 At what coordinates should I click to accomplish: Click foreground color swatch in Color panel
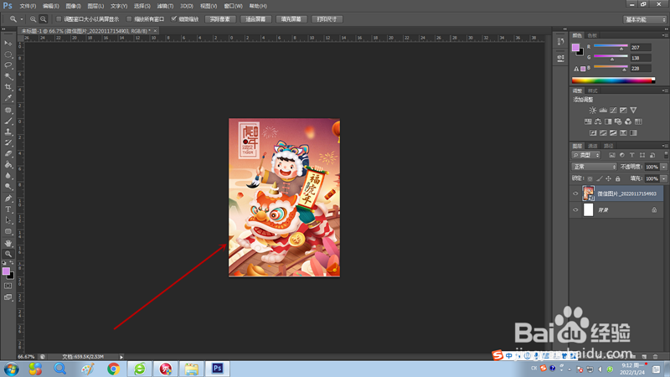pos(576,48)
